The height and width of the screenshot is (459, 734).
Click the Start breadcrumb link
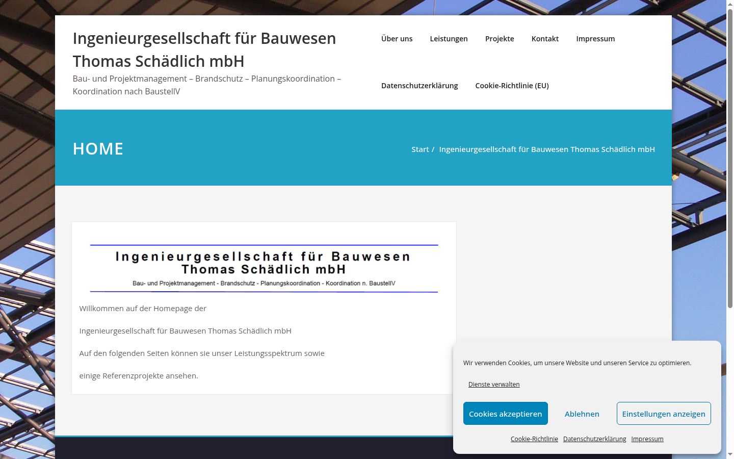(x=420, y=149)
